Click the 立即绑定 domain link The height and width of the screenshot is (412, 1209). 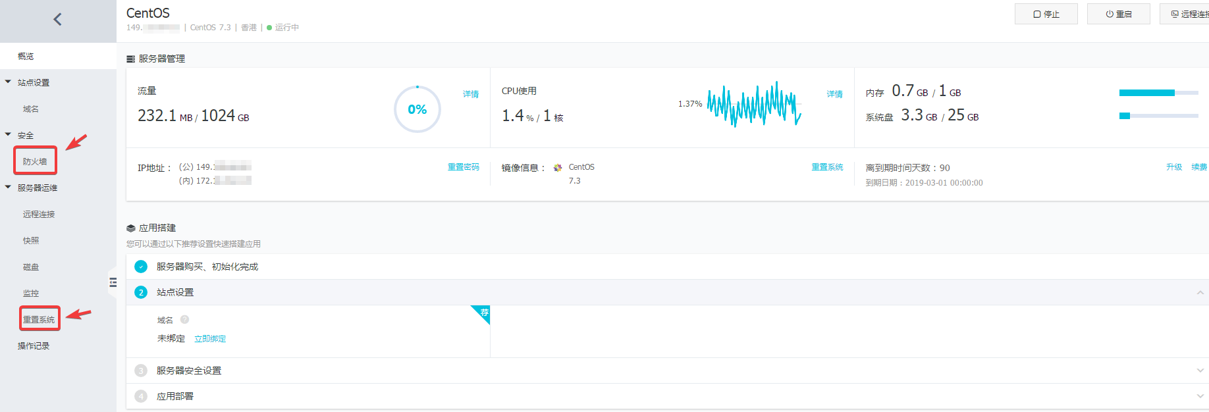point(210,339)
